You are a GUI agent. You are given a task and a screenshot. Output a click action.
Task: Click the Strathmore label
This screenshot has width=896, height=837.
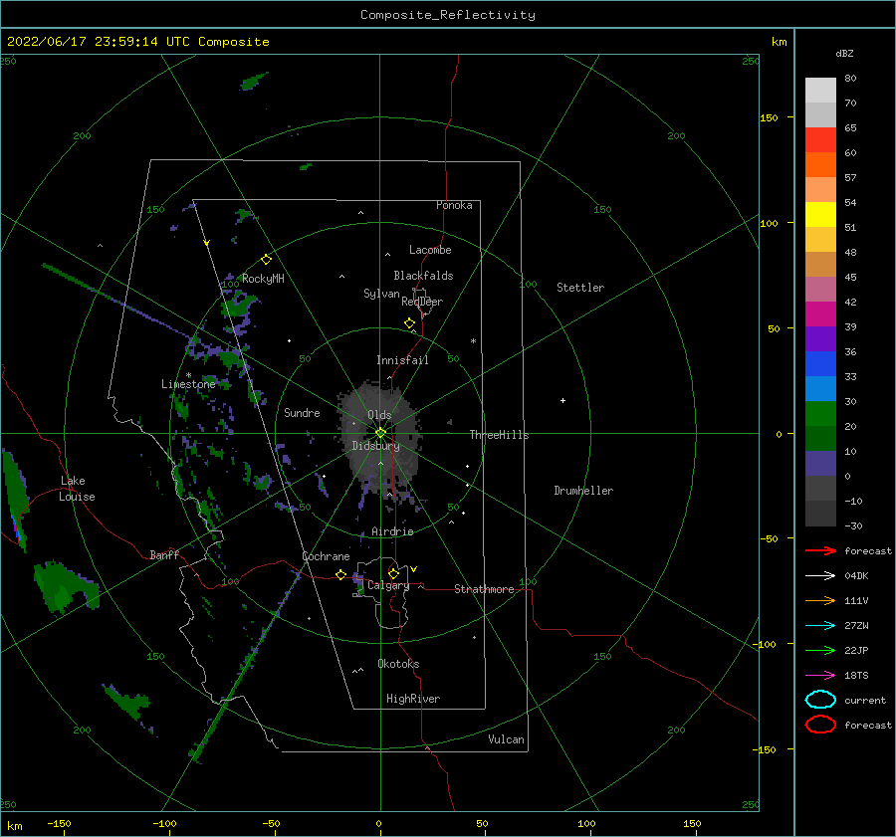point(484,589)
